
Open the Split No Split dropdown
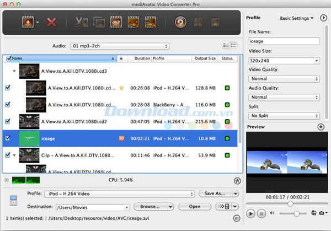point(284,116)
